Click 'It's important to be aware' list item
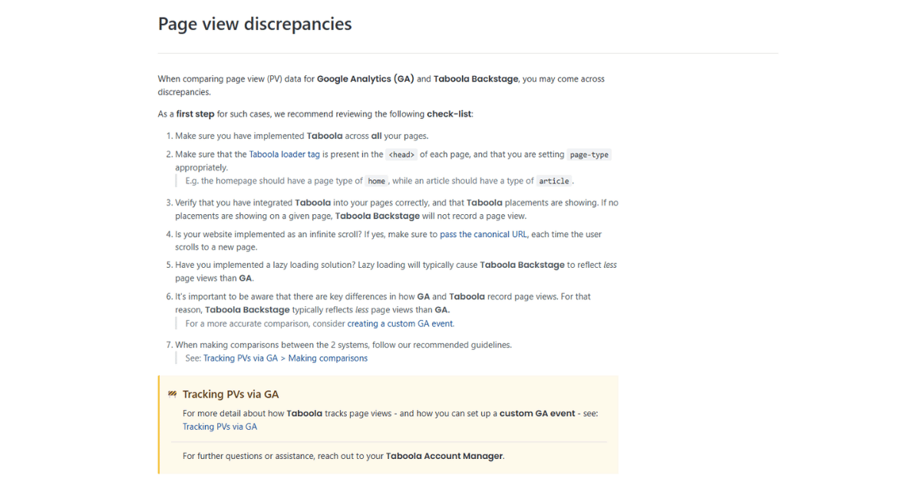The image size is (921, 482). (383, 303)
